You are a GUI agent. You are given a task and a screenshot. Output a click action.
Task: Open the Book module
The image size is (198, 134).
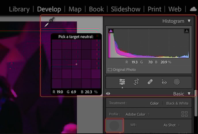click(96, 9)
